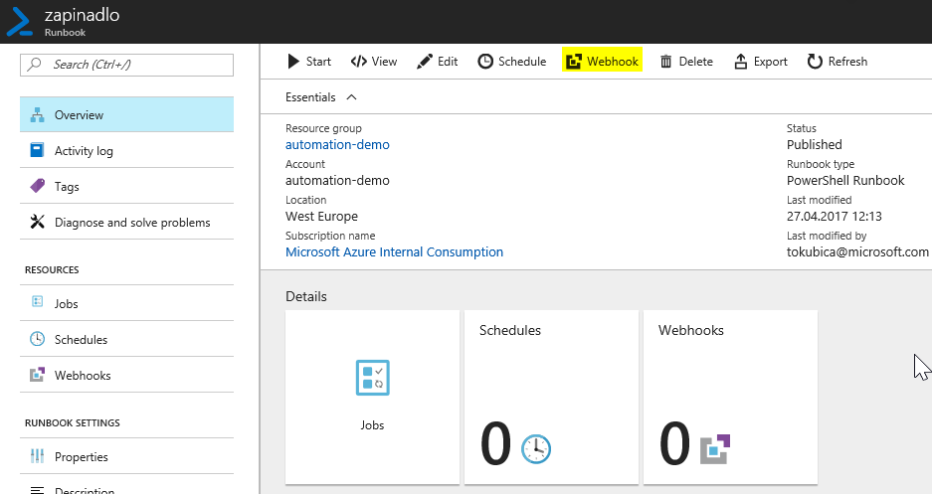This screenshot has height=494, width=932.
Task: Open Jobs under Resources
Action: (x=126, y=303)
